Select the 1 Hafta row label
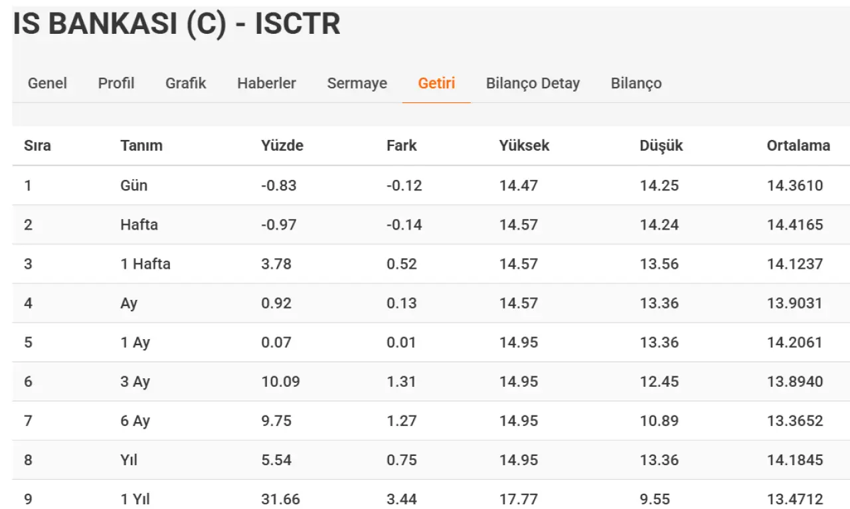Image resolution: width=850 pixels, height=509 pixels. (145, 264)
